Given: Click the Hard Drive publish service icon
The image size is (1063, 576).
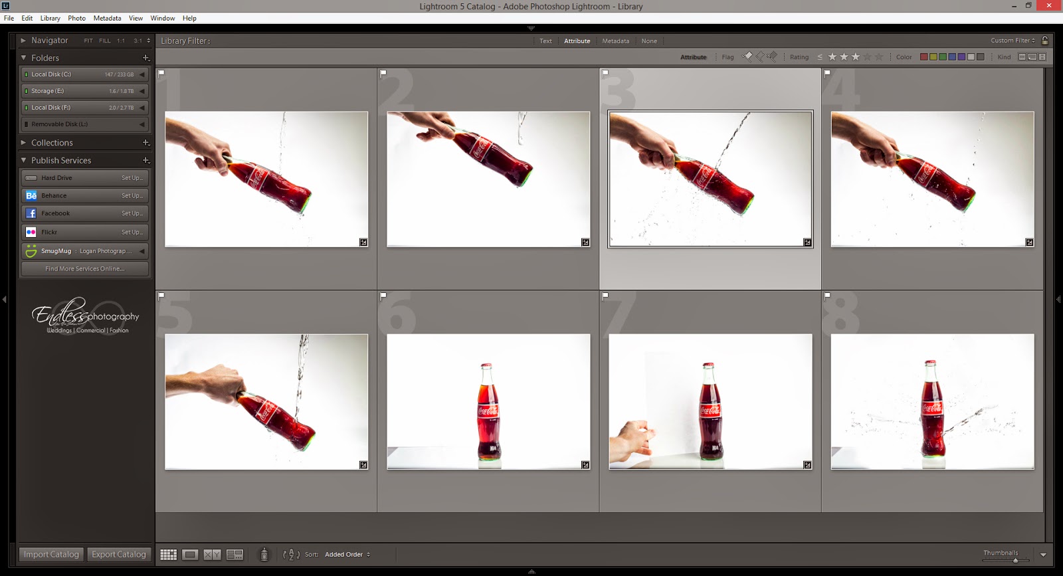Looking at the screenshot, I should (x=31, y=178).
